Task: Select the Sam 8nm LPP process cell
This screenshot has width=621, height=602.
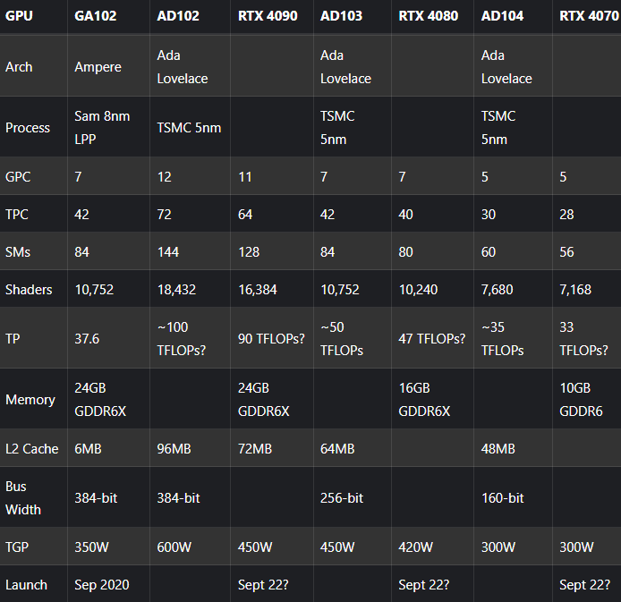Action: 100,127
